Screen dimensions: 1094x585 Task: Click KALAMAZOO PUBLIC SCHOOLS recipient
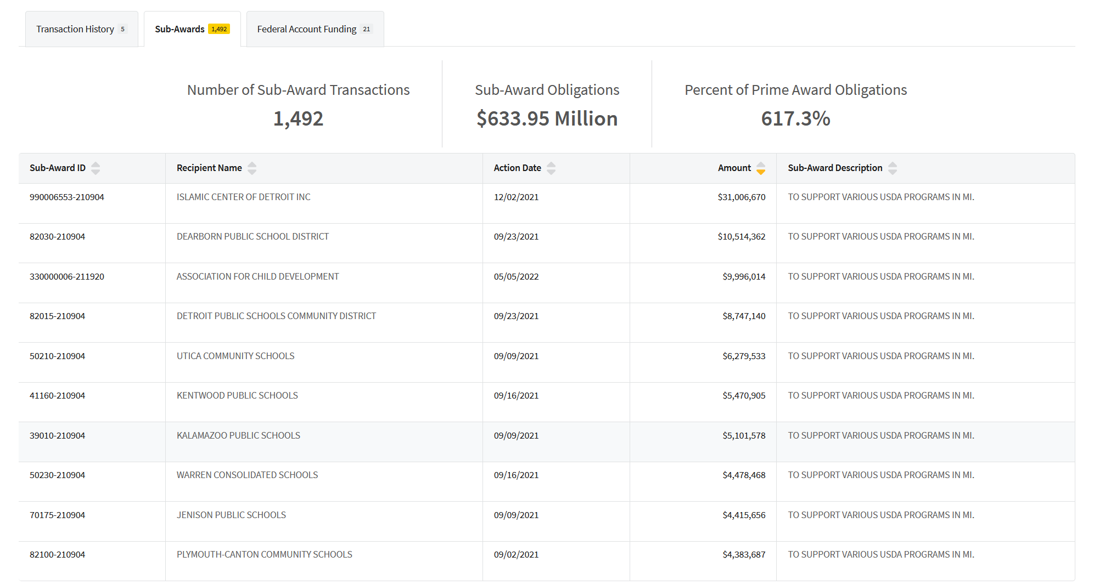click(x=238, y=435)
